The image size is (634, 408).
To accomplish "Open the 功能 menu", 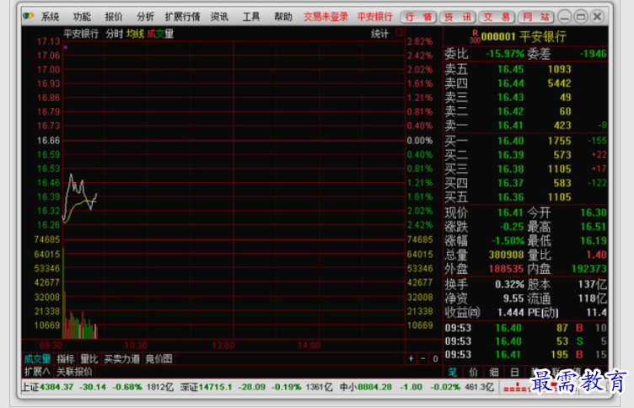I will (82, 17).
